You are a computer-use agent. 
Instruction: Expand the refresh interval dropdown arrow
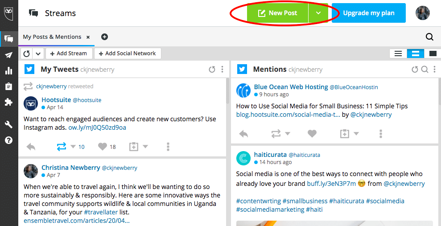click(38, 53)
